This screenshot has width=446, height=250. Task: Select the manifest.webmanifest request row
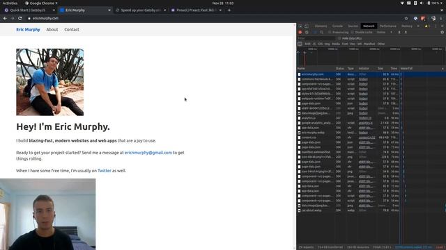tap(371, 152)
